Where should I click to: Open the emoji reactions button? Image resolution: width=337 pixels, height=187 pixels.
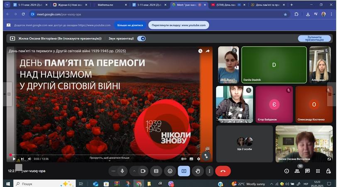170,171
